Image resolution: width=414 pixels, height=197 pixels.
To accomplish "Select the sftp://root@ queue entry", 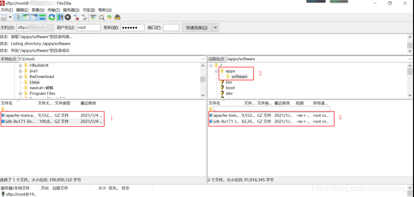I will [19, 195].
